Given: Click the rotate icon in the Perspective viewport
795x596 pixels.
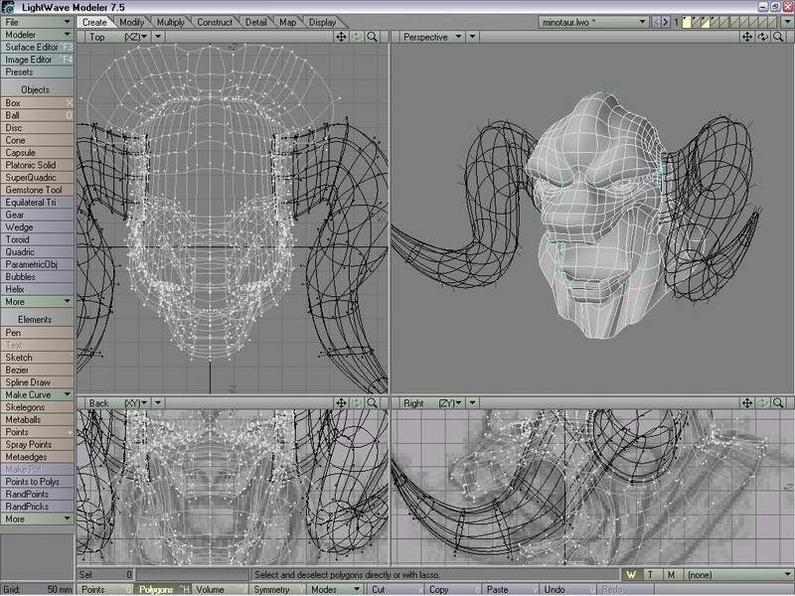Looking at the screenshot, I should point(762,37).
